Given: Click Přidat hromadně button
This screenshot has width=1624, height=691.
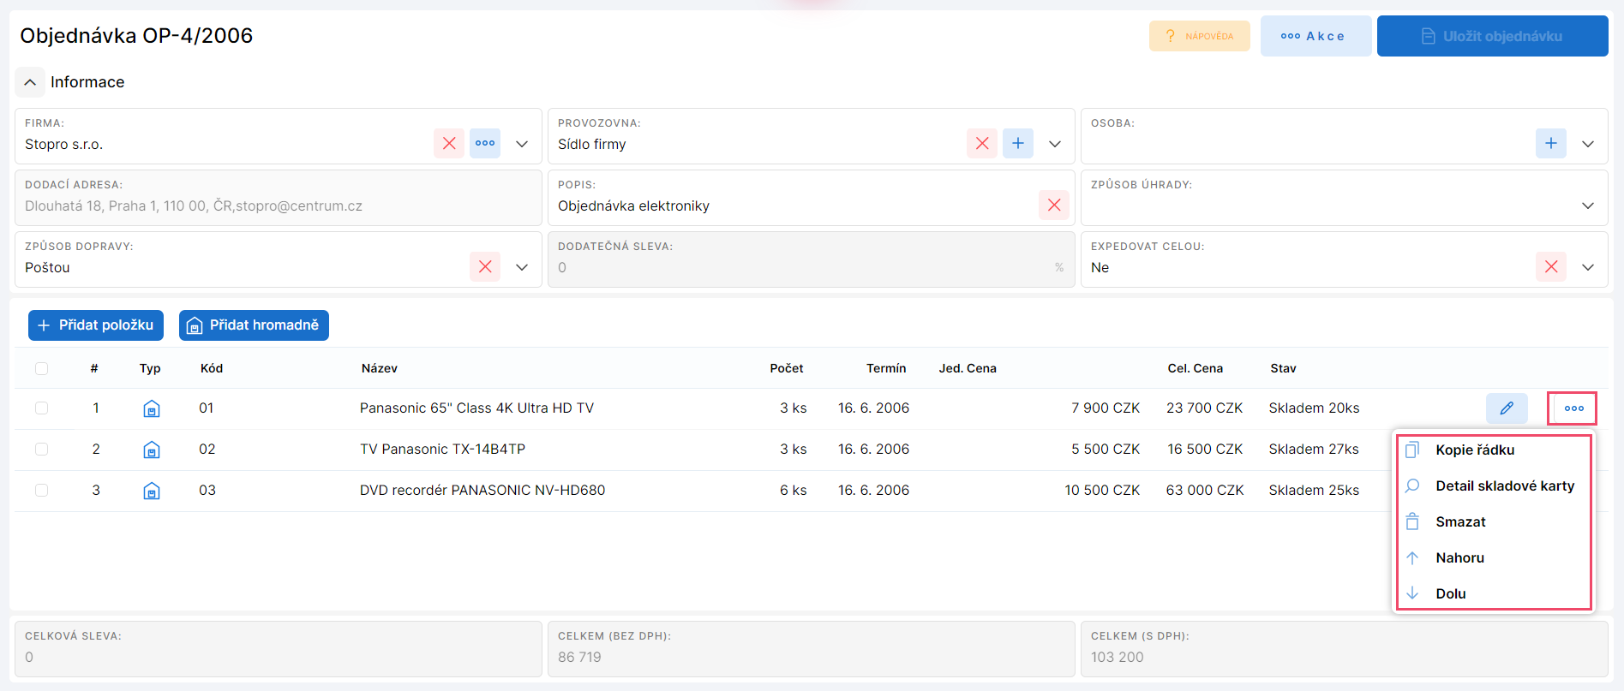Looking at the screenshot, I should pos(254,325).
